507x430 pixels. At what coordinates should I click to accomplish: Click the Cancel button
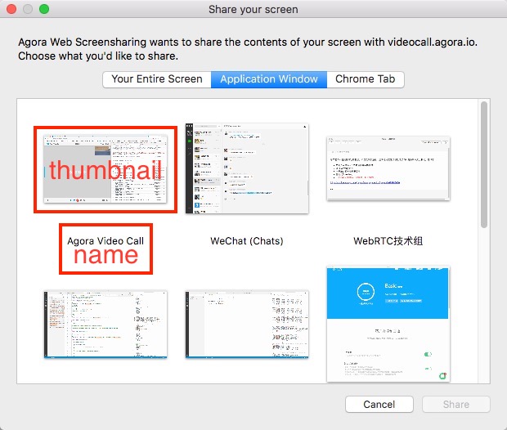379,404
